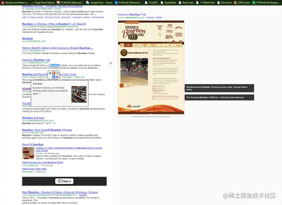Screen dimensions: 282x205
Task: Click the Kentucky Bourbon Trail tour snippet callout
Action: coord(219,97)
